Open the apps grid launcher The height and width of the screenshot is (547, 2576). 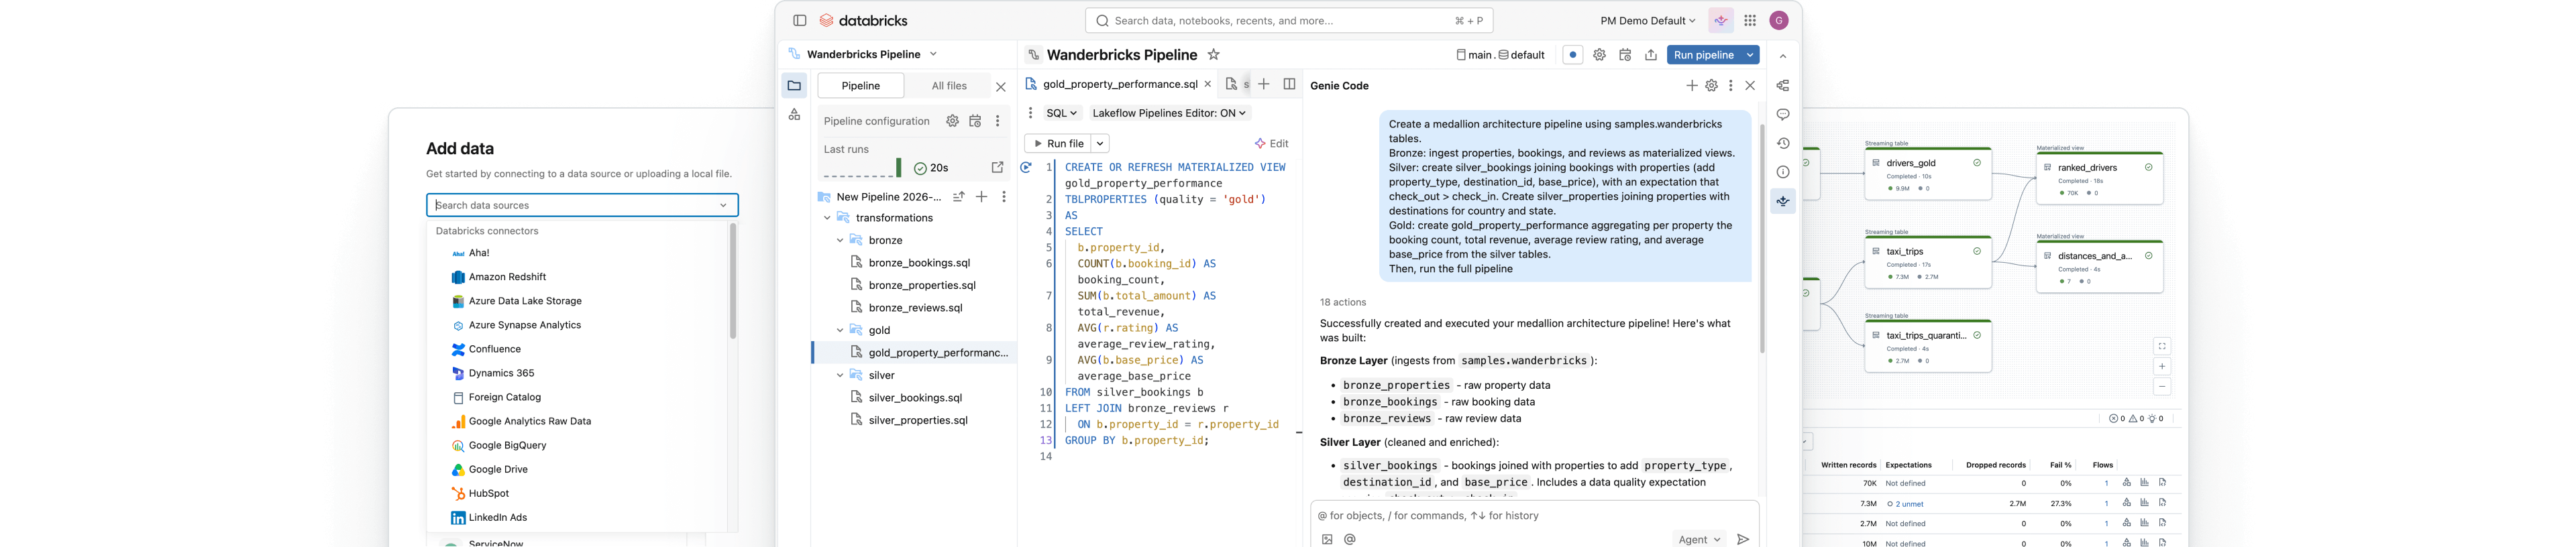coord(1750,20)
